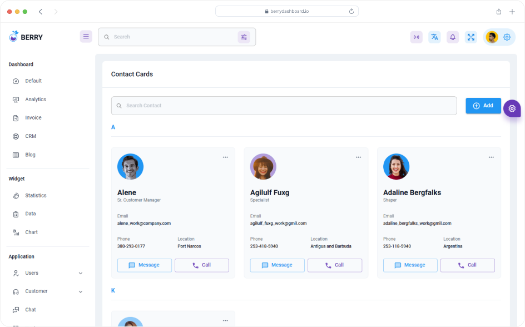Click the Add button to create a contact
Screen dimensions: 525x327
[x=483, y=105]
